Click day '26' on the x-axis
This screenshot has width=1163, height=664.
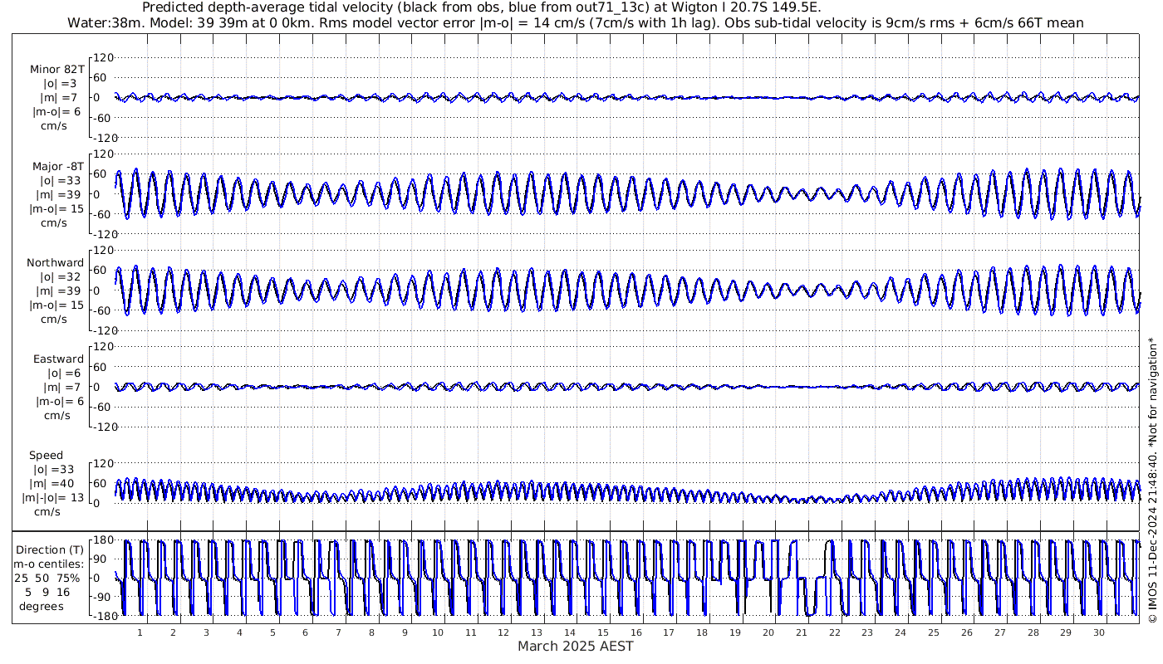click(967, 632)
